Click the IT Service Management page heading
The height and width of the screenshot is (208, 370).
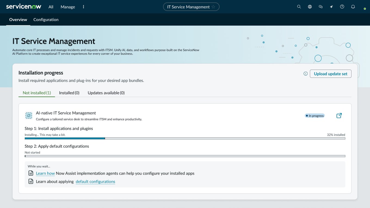coord(54,41)
